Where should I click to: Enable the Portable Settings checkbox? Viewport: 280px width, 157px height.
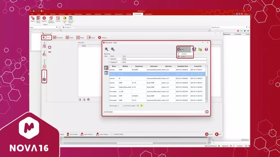[112, 134]
